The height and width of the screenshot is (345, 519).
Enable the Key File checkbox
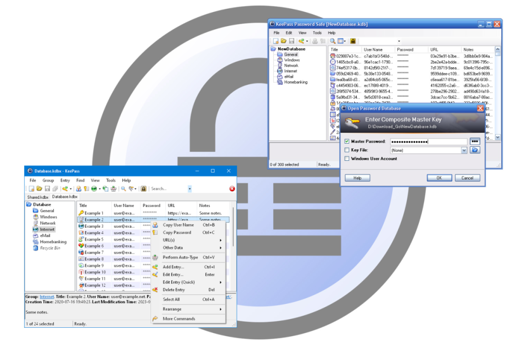point(346,150)
